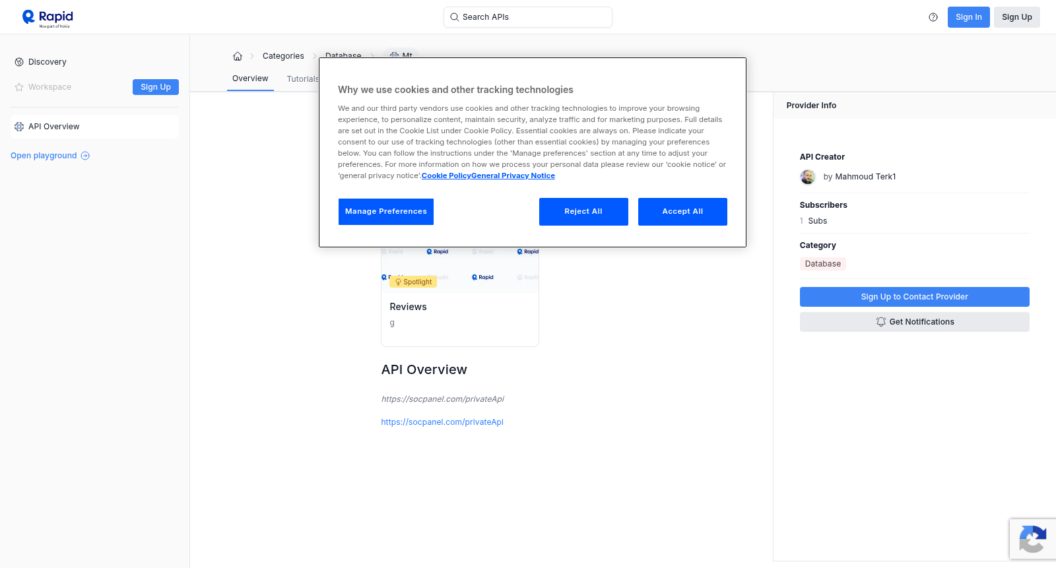Switch to the Overview tab
This screenshot has height=568, width=1056.
[x=250, y=79]
